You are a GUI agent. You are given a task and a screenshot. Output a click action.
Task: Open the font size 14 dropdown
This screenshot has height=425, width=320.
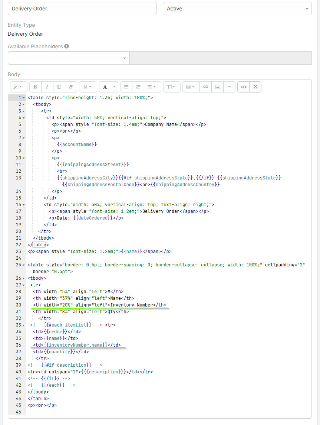[88, 87]
